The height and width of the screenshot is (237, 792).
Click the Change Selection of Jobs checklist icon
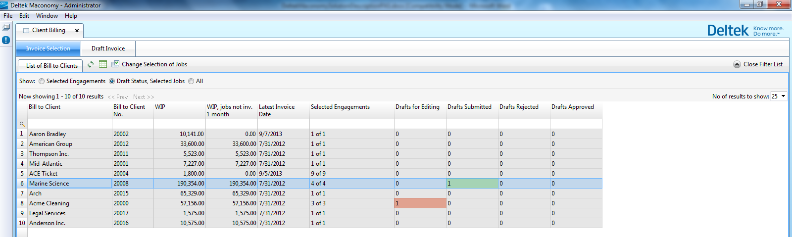pyautogui.click(x=115, y=64)
